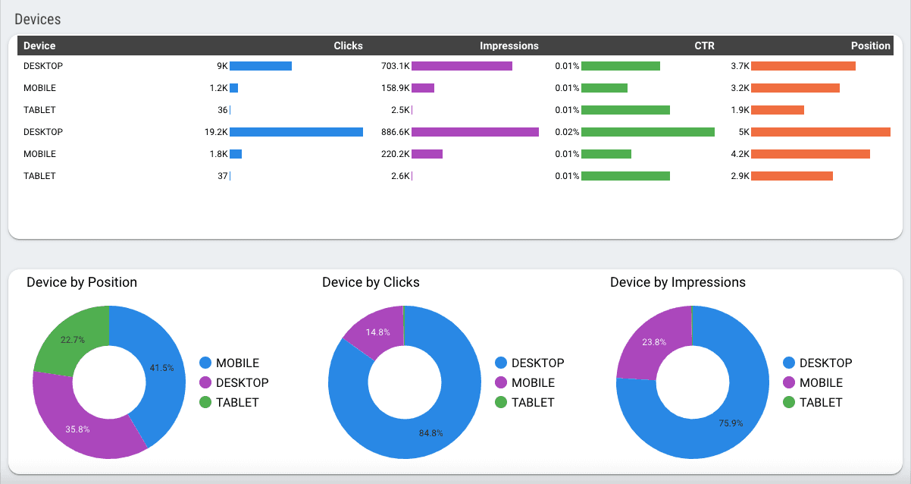
Task: Sort table by Position column header
Action: (x=871, y=46)
